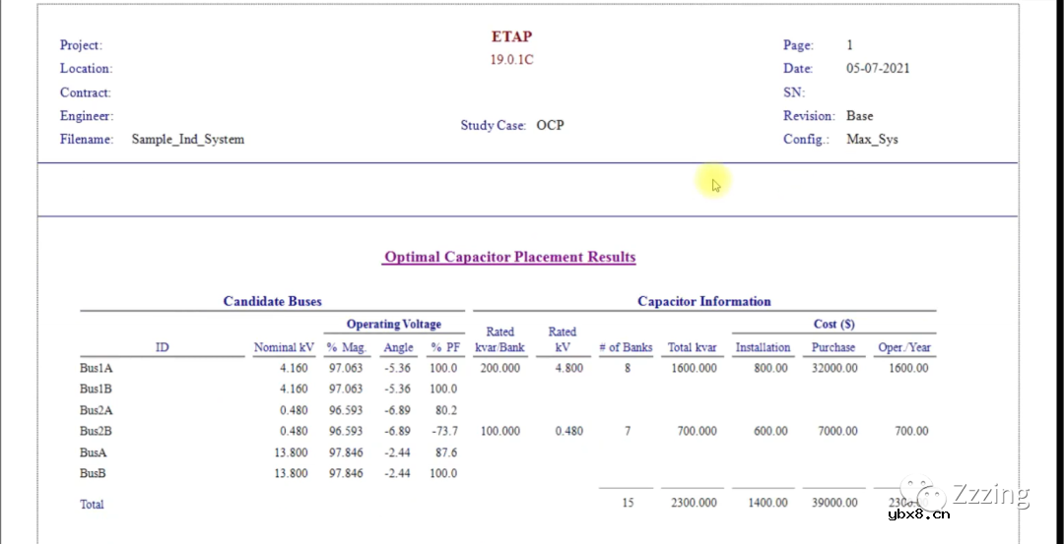The image size is (1064, 544).
Task: Click the Purchase cost column header
Action: click(x=833, y=347)
